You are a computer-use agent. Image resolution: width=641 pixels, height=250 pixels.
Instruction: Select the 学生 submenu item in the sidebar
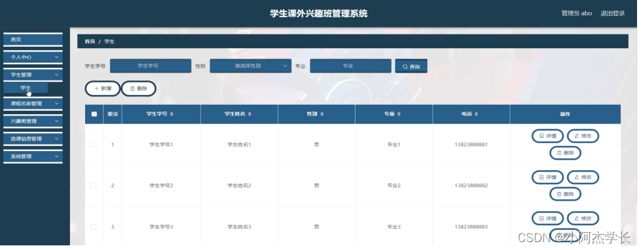pyautogui.click(x=25, y=88)
